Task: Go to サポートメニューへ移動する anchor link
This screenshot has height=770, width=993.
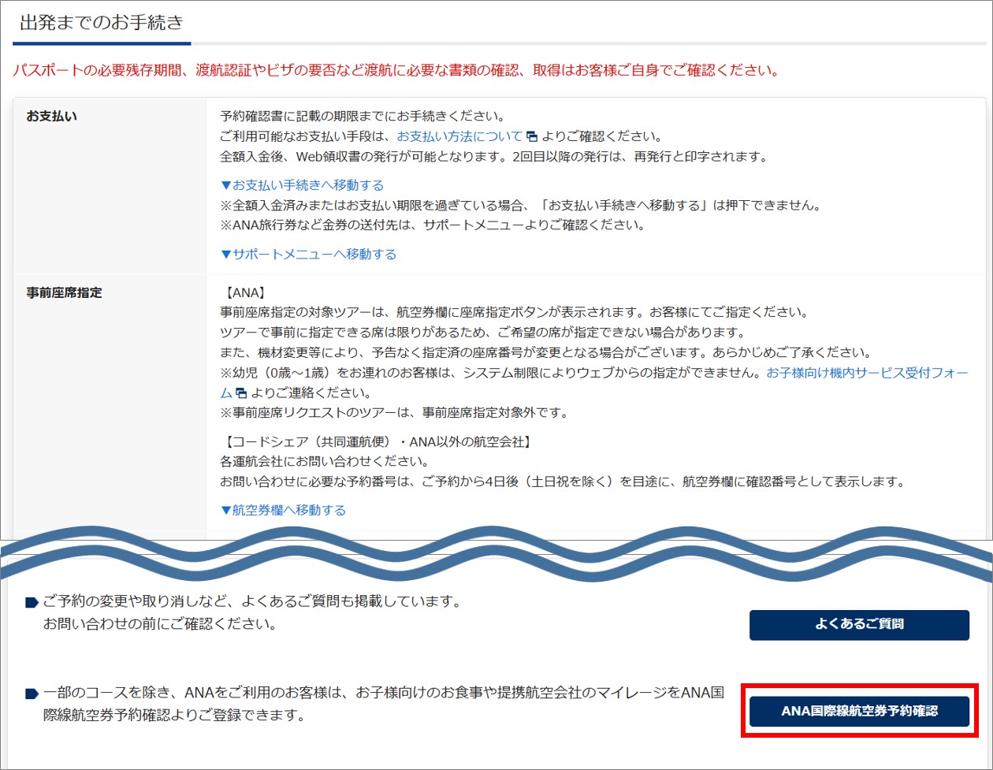Action: click(309, 254)
